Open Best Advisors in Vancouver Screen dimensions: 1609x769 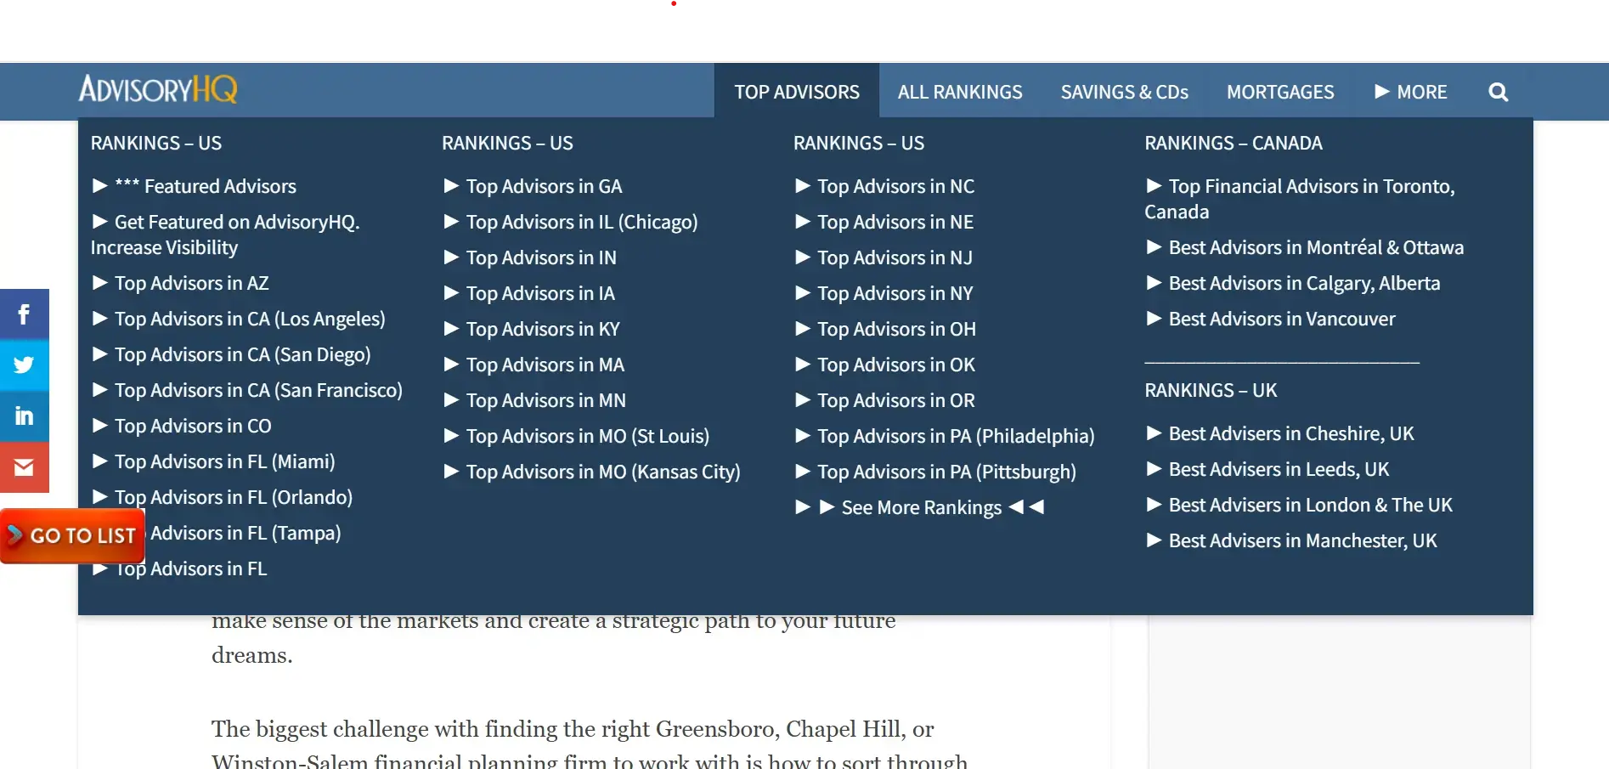point(1281,319)
